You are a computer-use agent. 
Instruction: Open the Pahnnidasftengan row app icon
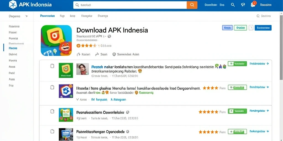(x=66, y=134)
